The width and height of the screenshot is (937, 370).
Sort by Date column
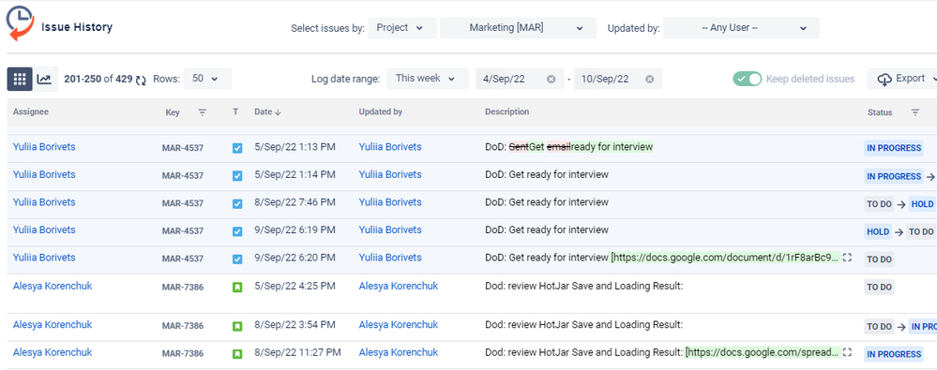point(267,111)
